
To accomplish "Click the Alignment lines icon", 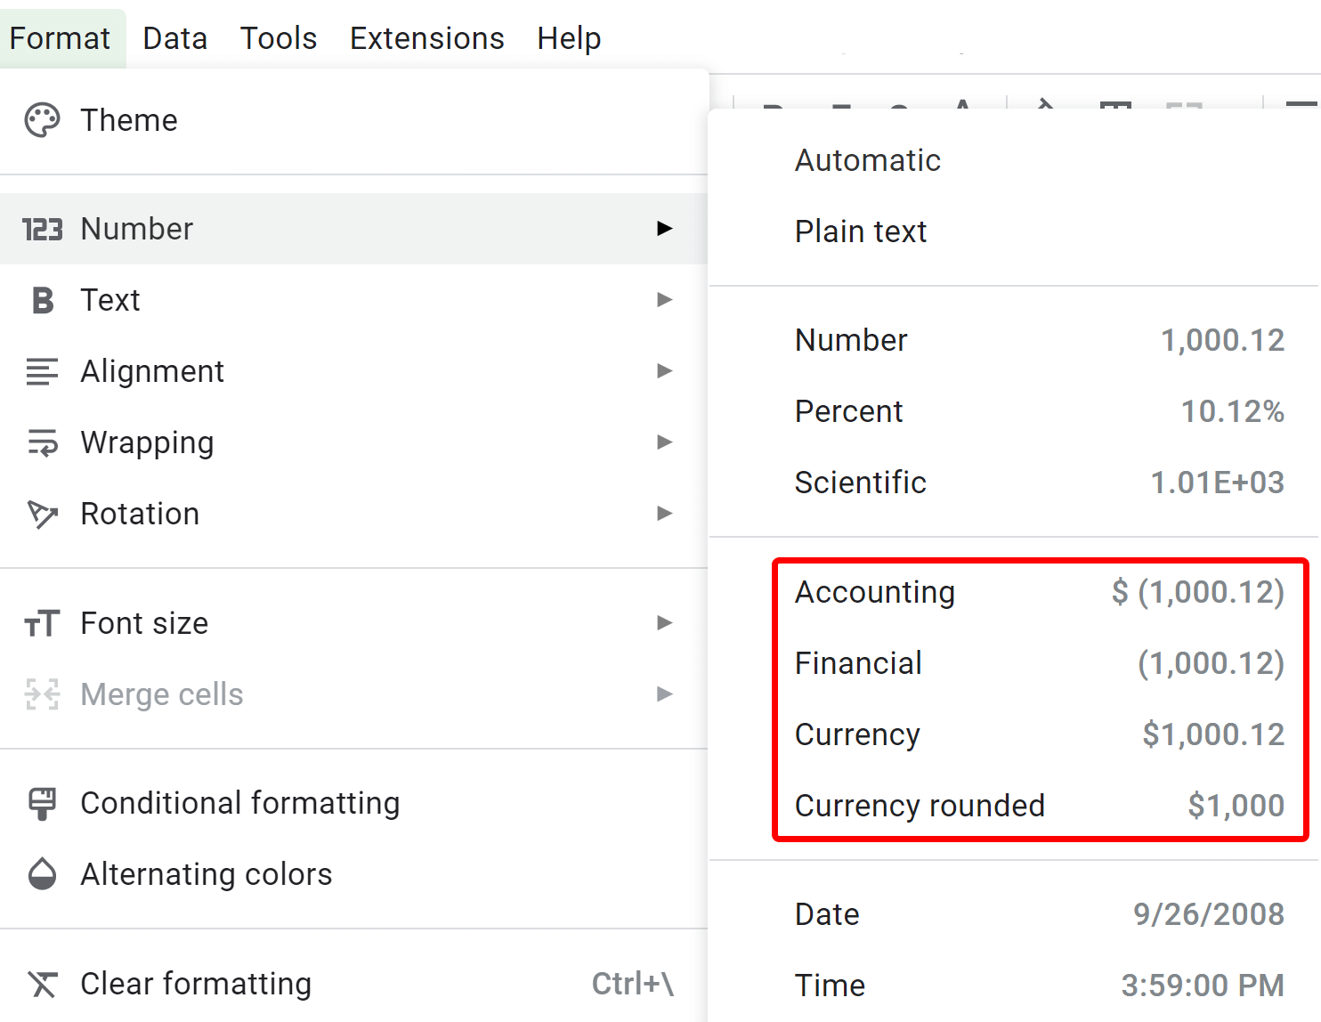I will click(x=43, y=371).
